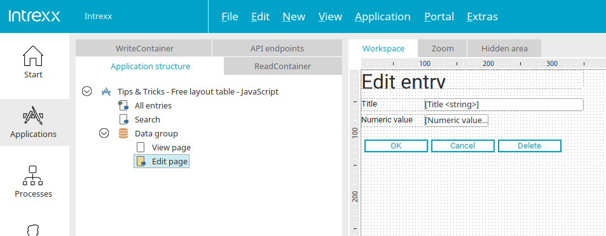Select the Data group tree entry

pos(156,133)
